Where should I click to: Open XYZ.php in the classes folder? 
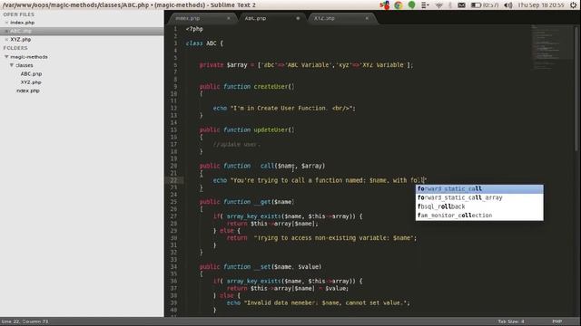31,82
